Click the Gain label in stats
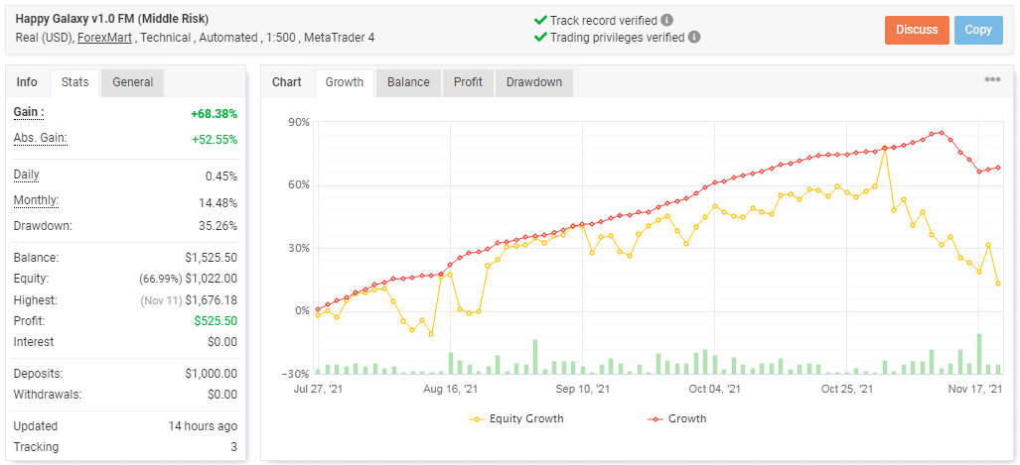The image size is (1020, 465). 28,113
